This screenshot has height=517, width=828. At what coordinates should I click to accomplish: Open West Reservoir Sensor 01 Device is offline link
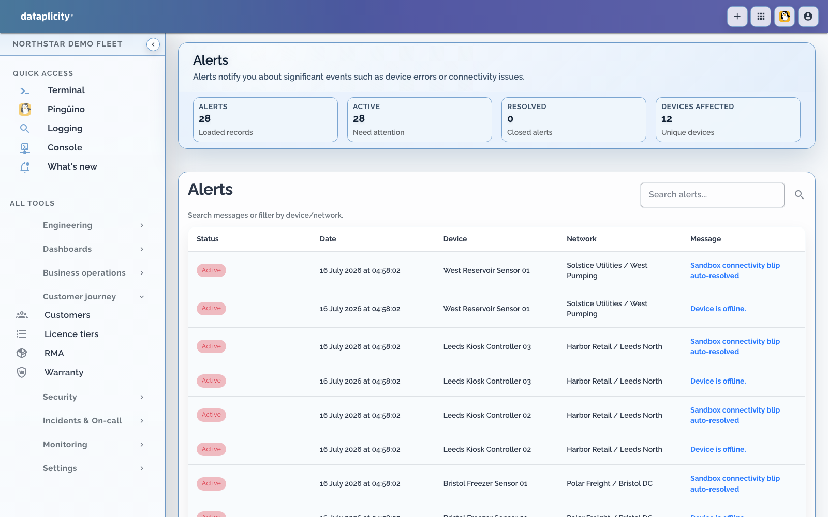[718, 309]
